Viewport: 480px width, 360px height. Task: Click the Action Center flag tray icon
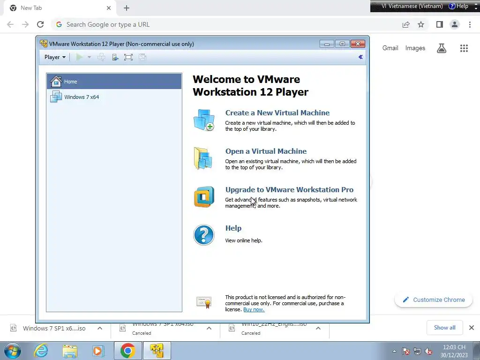click(x=406, y=352)
